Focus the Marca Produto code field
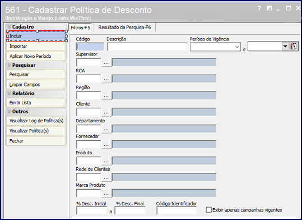 pyautogui.click(x=89, y=193)
